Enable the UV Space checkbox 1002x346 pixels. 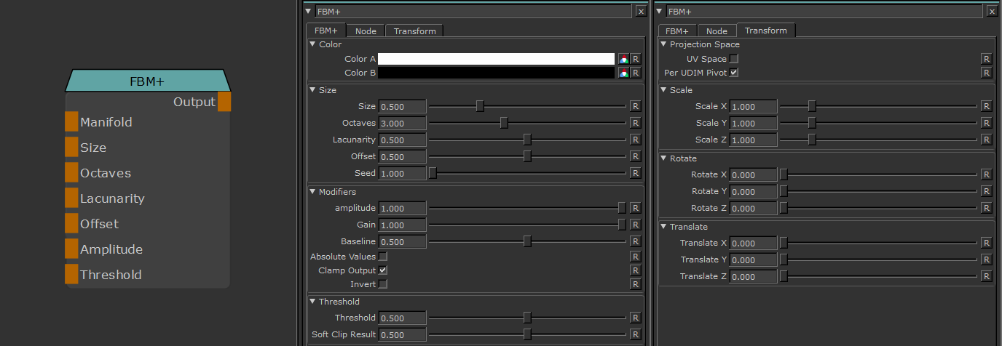point(734,59)
